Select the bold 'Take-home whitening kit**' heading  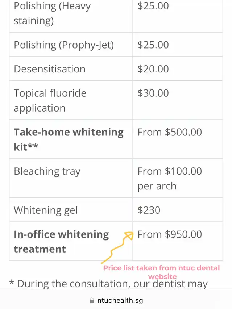point(69,139)
